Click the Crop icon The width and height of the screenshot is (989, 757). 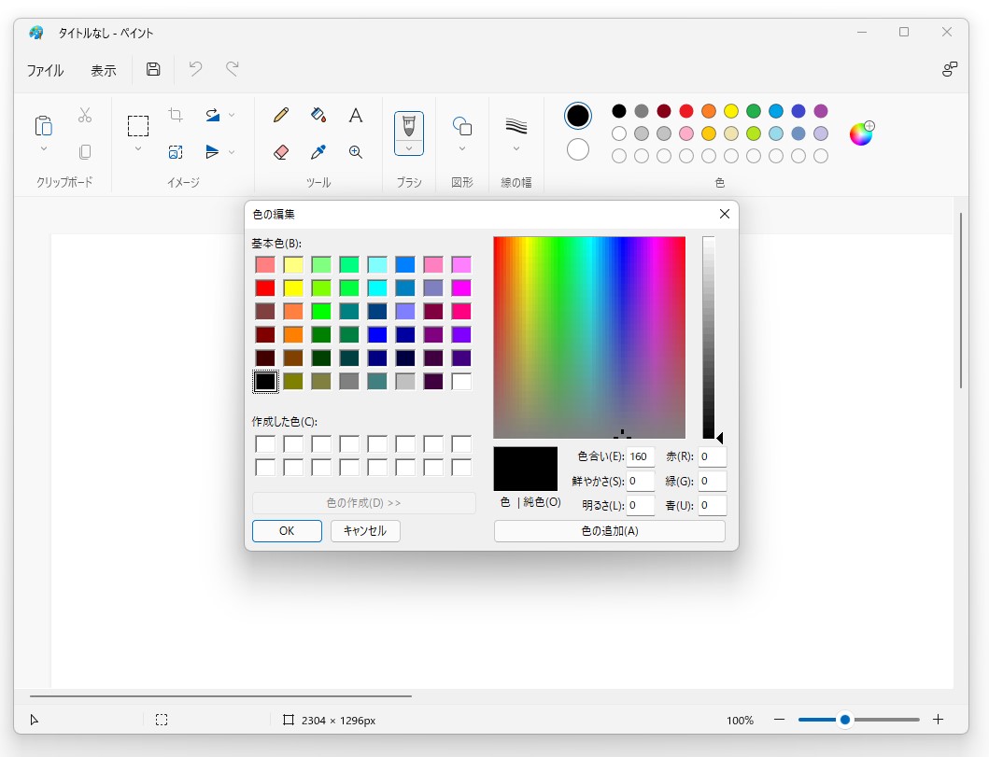pos(176,115)
